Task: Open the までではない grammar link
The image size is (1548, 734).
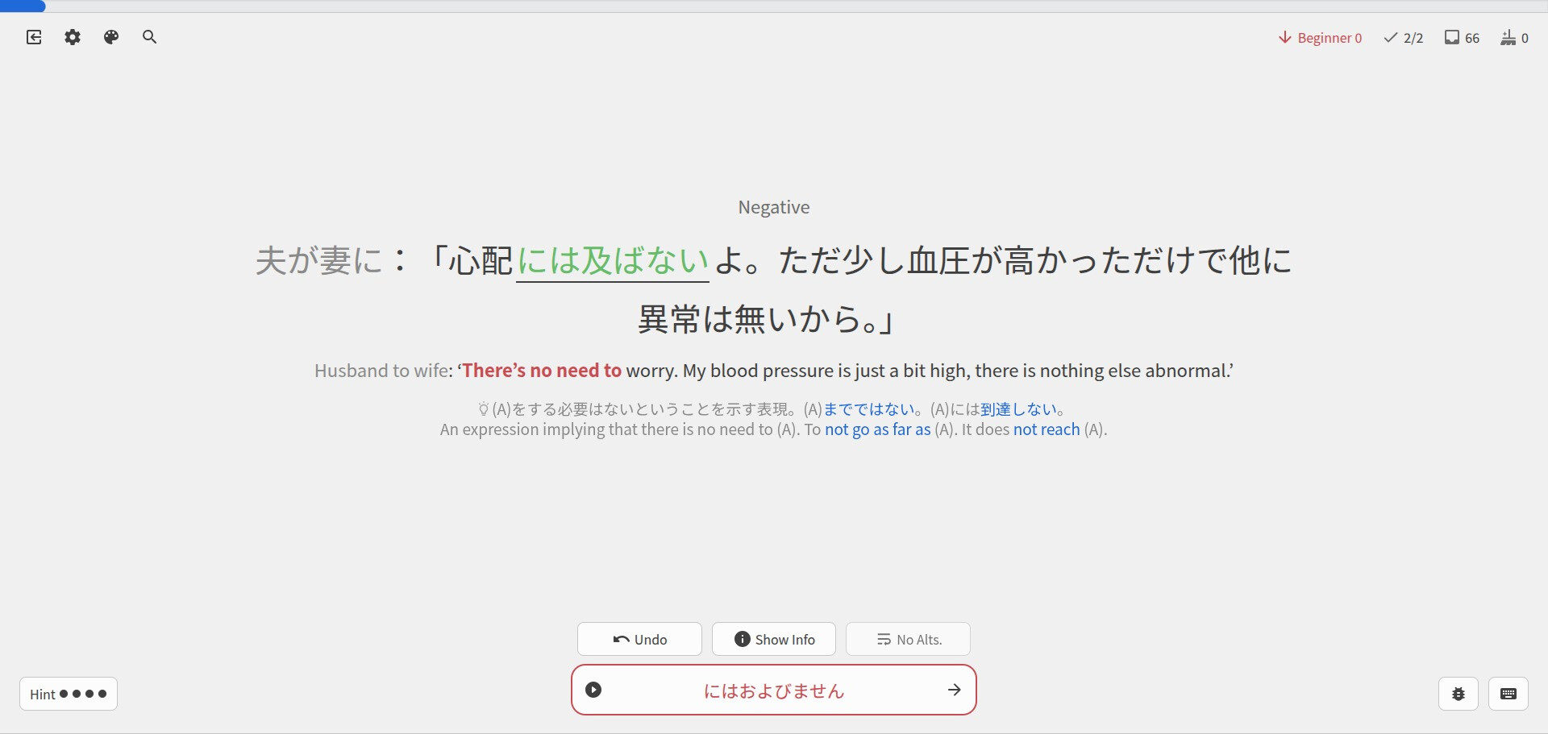Action: pyautogui.click(x=868, y=409)
